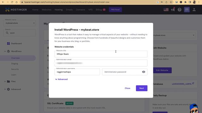Screen dimensions: 202x113
Task: Click the Google translate icon in address bar
Action: (x=157, y=2)
